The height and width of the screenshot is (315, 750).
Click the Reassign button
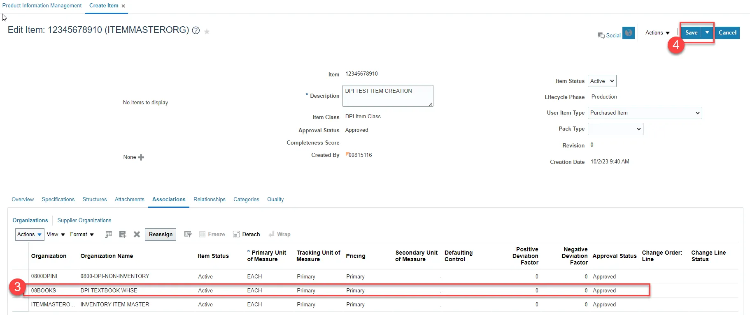(x=161, y=235)
